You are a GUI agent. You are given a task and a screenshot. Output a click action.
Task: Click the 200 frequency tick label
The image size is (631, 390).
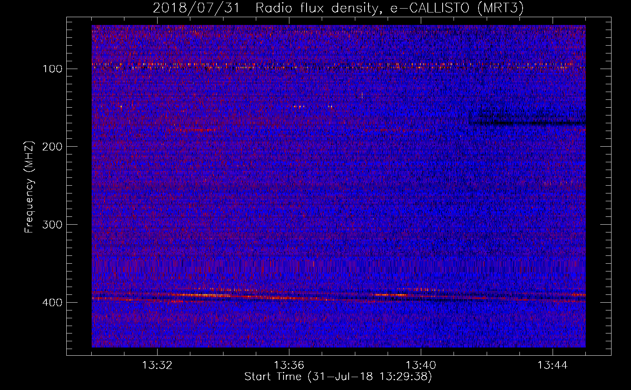click(52, 147)
